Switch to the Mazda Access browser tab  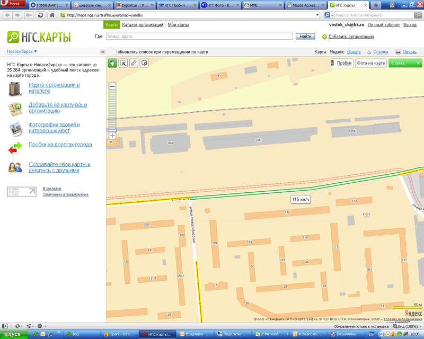tap(305, 5)
